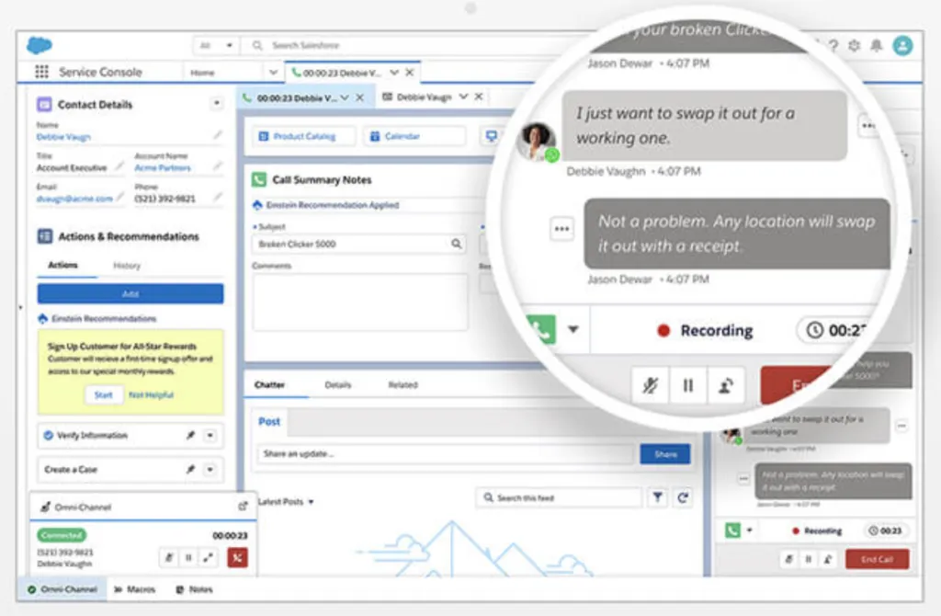941x616 pixels.
Task: Click the blue Share button
Action: [665, 454]
